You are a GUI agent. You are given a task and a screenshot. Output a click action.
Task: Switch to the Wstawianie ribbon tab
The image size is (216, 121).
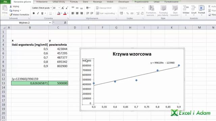pos(42,2)
